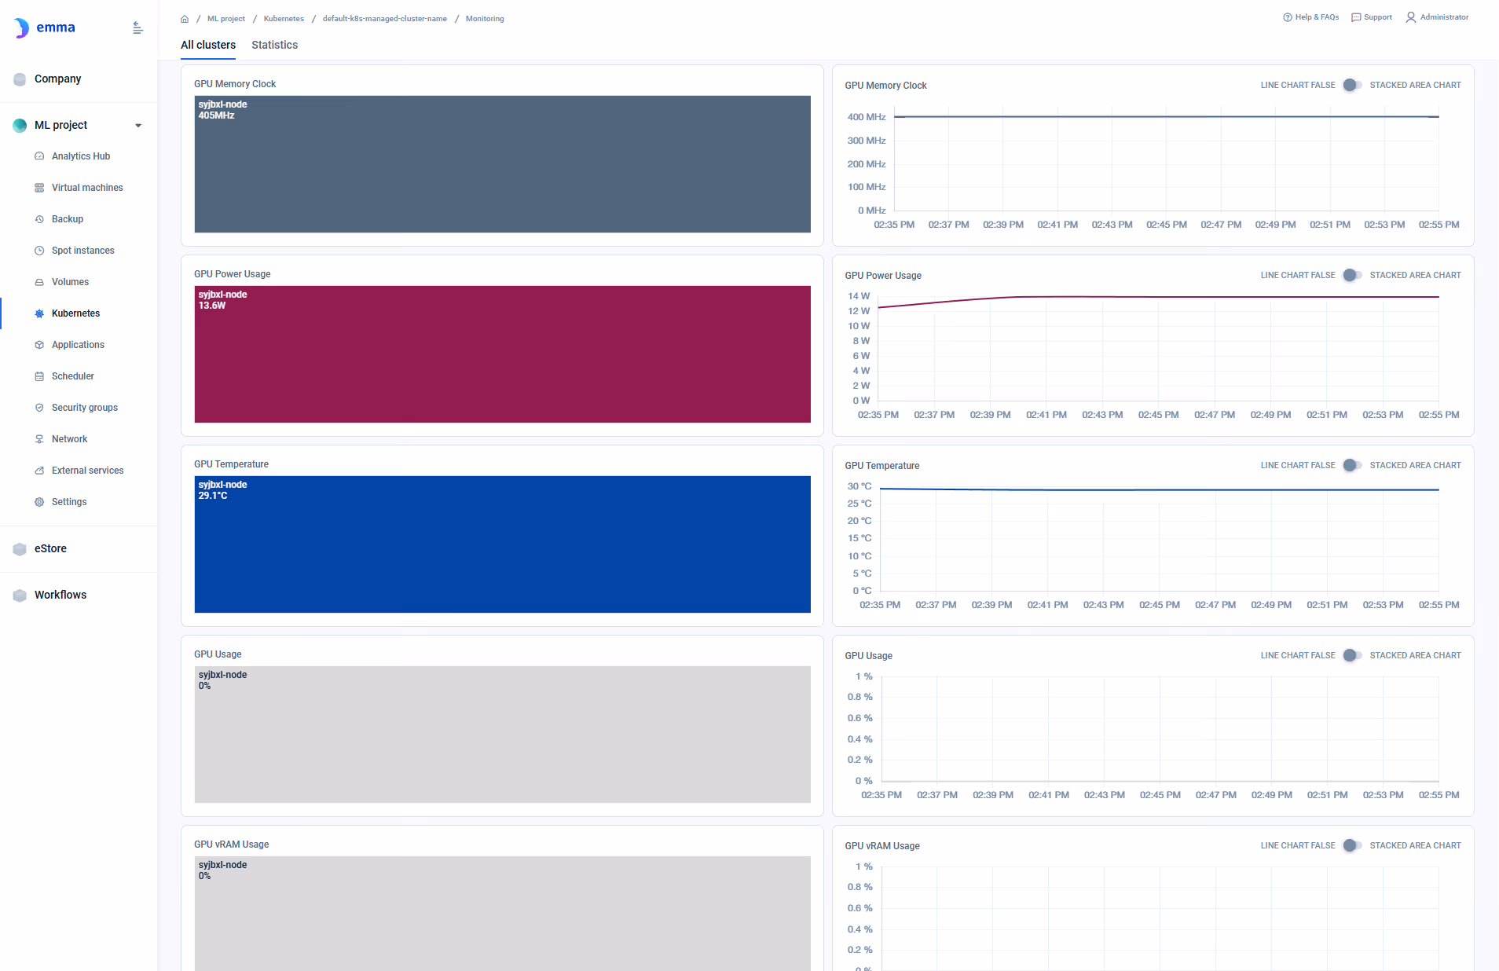Click the GPU Temperature 29.1°C tile

pyautogui.click(x=503, y=544)
